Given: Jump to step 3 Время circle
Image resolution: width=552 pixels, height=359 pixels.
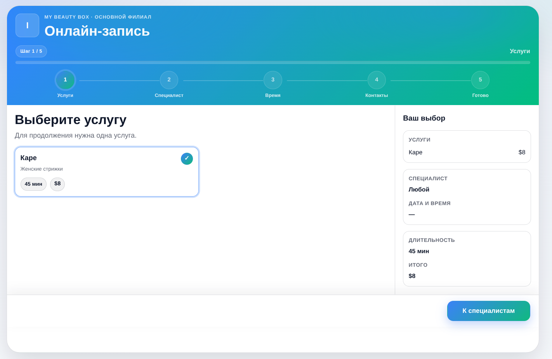Looking at the screenshot, I should click(x=273, y=80).
